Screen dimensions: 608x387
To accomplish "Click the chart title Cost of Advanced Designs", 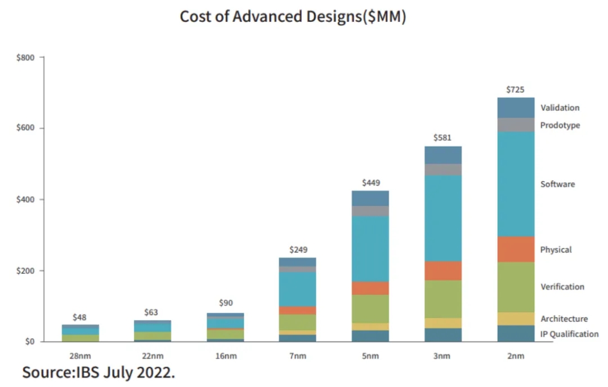I will pos(293,16).
